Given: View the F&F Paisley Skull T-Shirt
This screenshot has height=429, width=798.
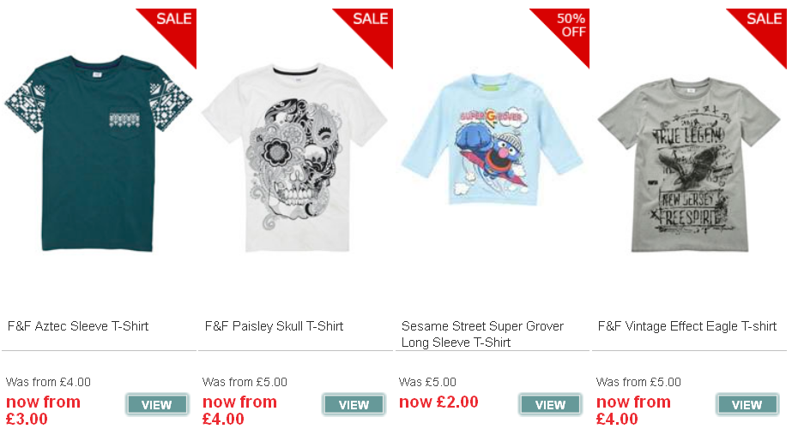Looking at the screenshot, I should tap(354, 405).
